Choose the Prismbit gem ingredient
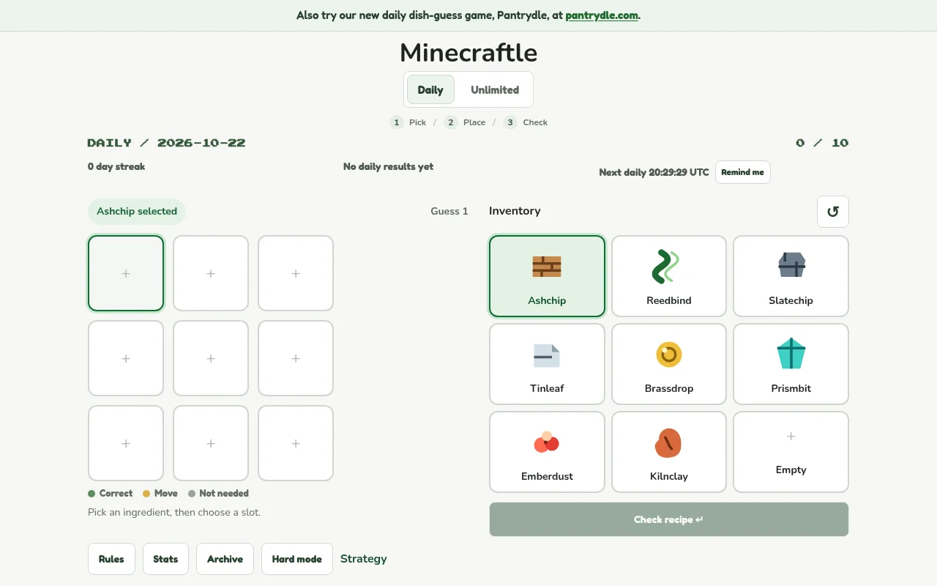 pyautogui.click(x=791, y=364)
